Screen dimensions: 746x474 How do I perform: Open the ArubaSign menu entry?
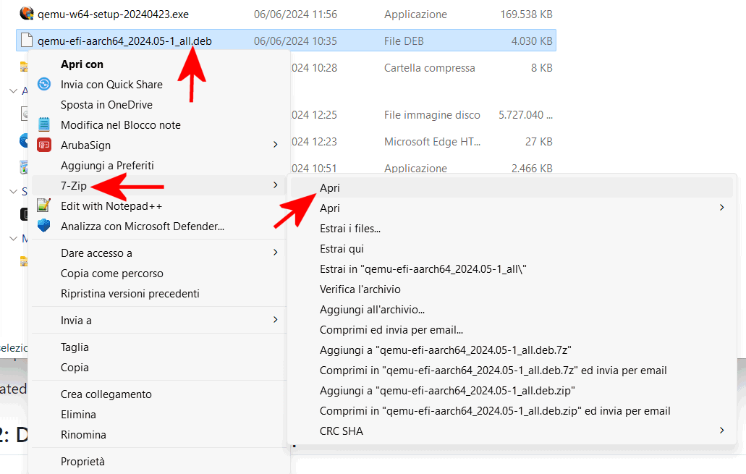85,145
